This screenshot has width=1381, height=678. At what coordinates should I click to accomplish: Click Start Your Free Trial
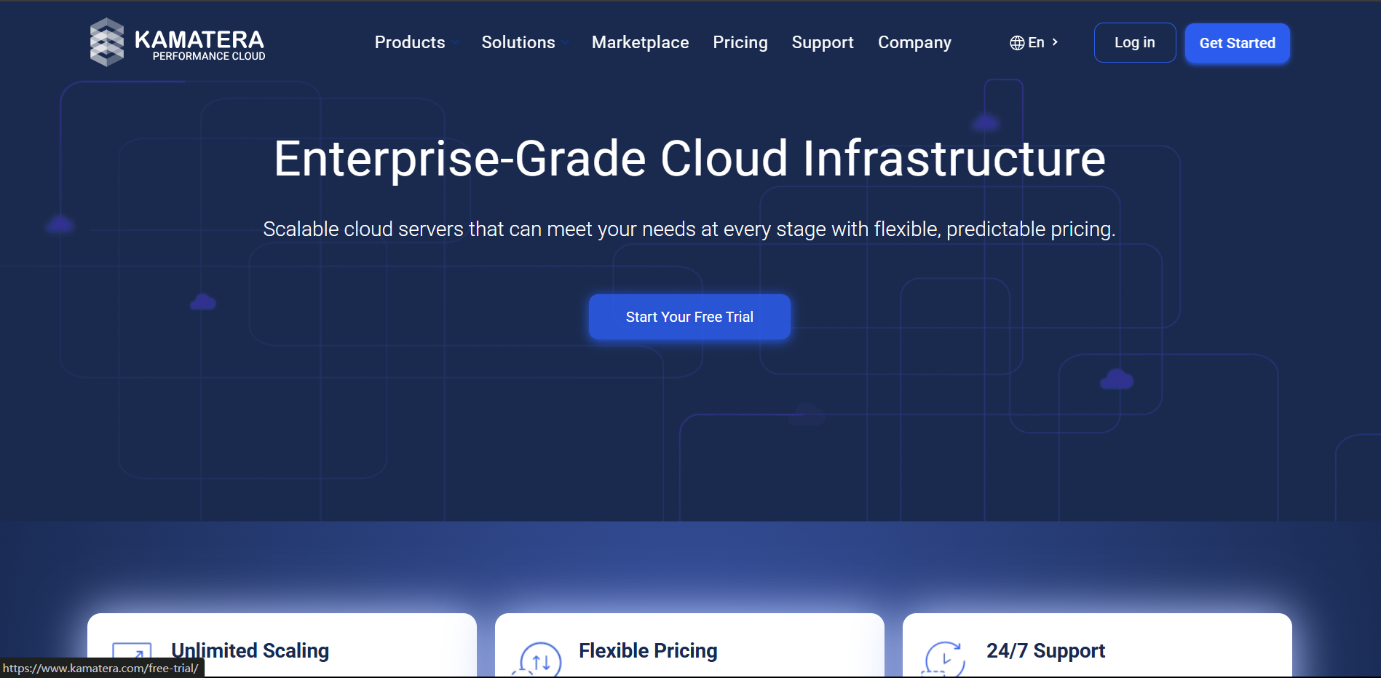click(689, 317)
